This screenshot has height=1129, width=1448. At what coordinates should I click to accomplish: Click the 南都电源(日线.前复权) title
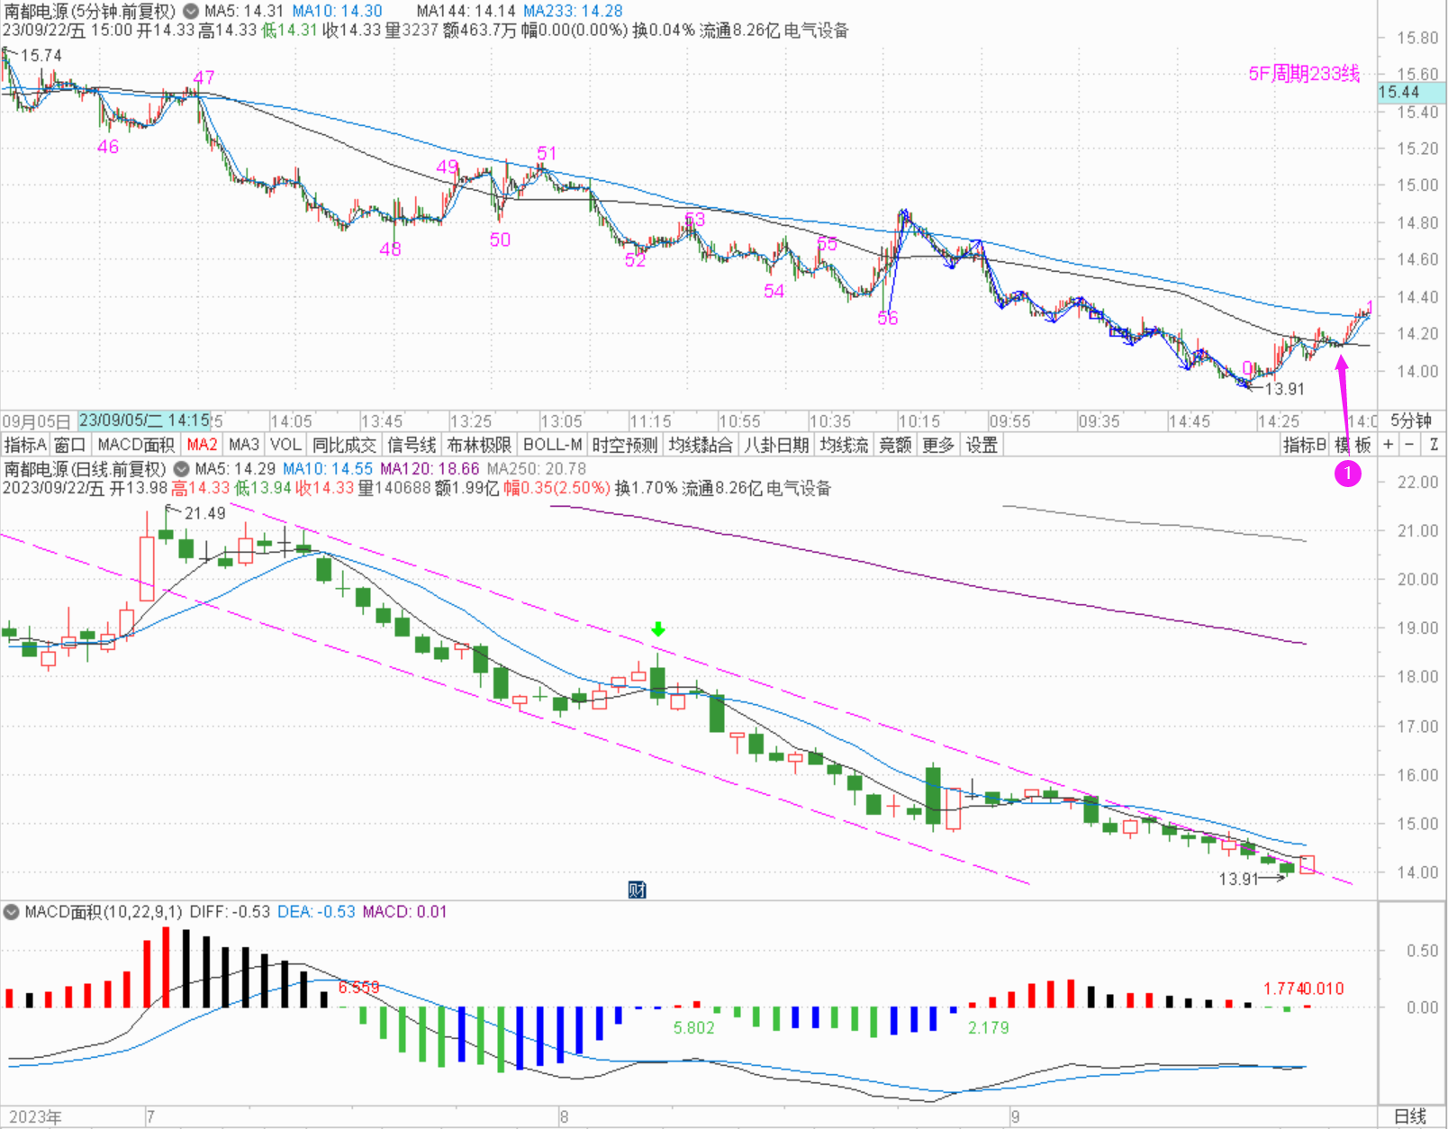click(85, 469)
